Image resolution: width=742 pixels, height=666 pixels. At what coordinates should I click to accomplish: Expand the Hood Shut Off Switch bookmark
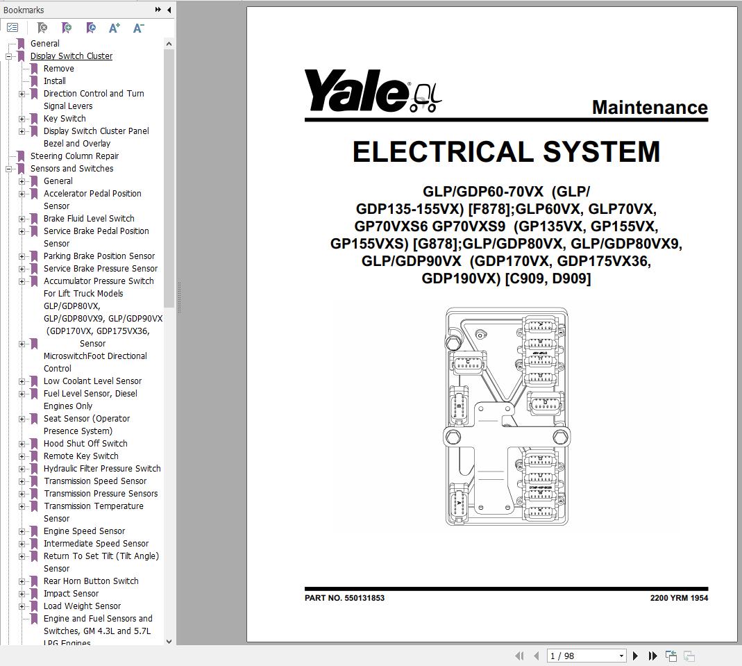pos(22,444)
